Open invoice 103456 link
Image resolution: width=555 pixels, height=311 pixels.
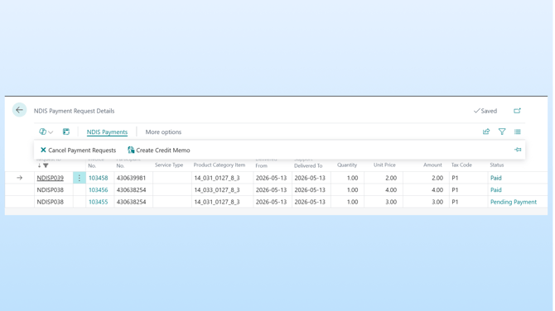98,189
